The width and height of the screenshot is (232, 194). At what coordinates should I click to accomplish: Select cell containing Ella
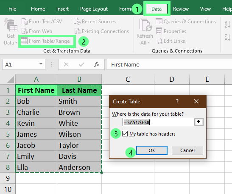(x=36, y=167)
